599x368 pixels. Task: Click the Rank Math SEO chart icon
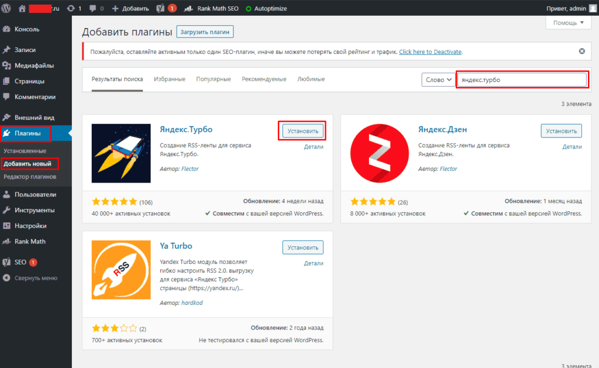pyautogui.click(x=188, y=8)
